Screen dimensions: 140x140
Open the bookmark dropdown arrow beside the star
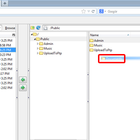point(88,11)
